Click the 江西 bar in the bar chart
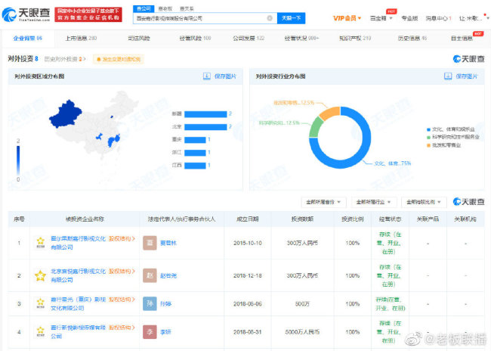491x351 pixels. [195, 166]
